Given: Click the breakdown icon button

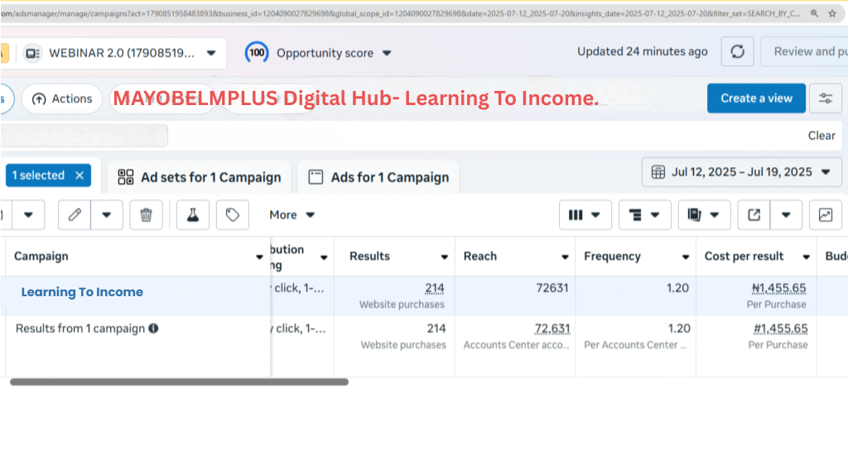Looking at the screenshot, I should tap(644, 215).
